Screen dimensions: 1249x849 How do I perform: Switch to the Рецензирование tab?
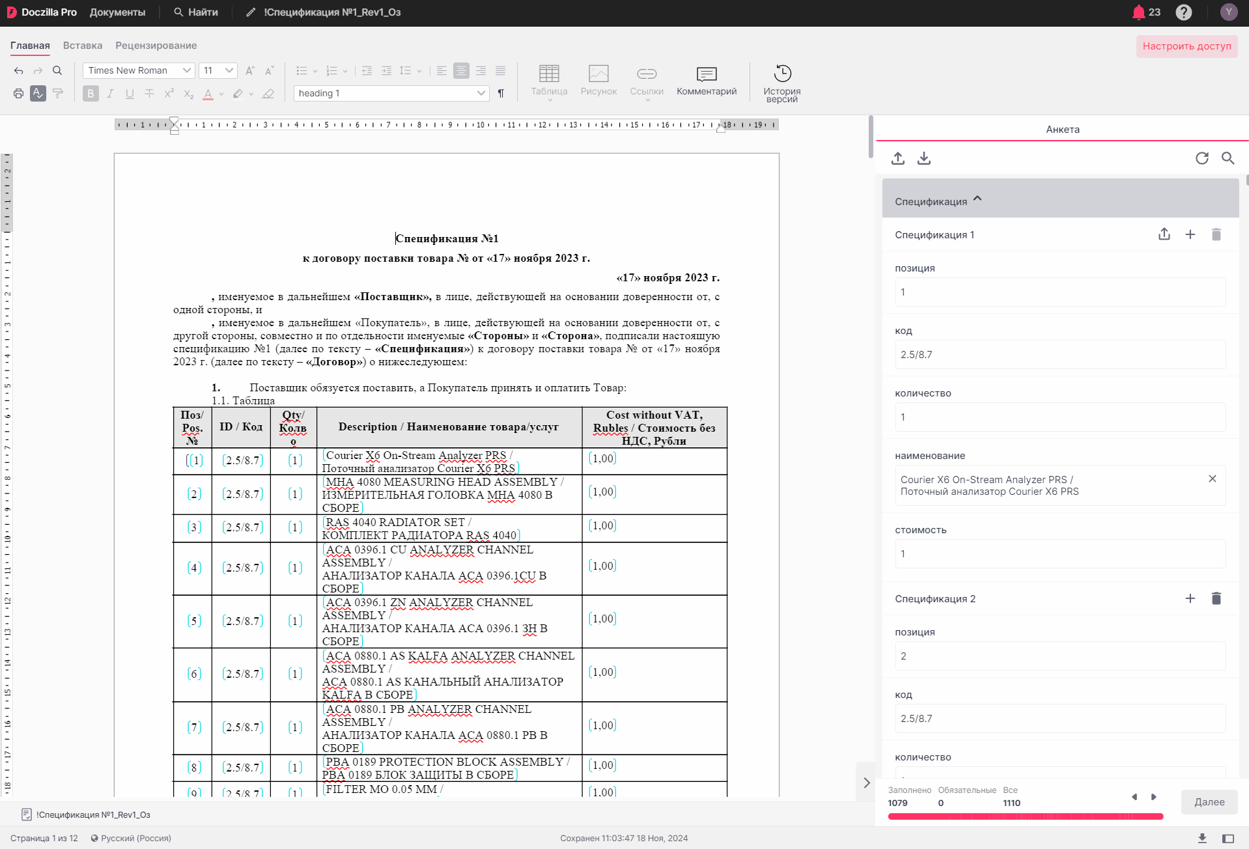[x=156, y=46]
